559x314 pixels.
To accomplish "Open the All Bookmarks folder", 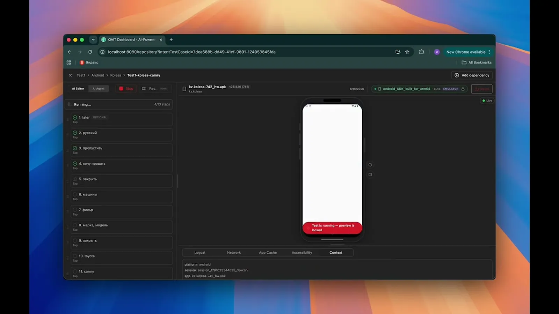I will pyautogui.click(x=477, y=62).
